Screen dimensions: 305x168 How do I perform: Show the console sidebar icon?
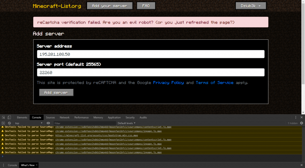coord(3,123)
